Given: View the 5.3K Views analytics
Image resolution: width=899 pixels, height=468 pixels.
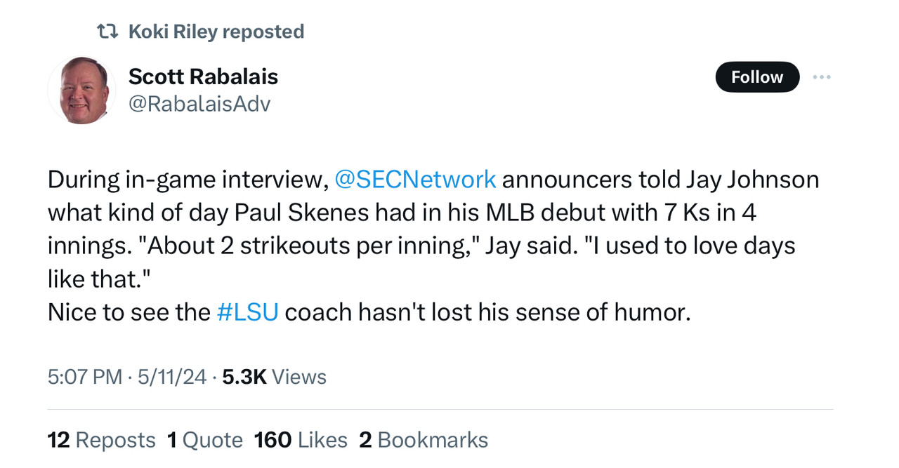Looking at the screenshot, I should [x=274, y=377].
